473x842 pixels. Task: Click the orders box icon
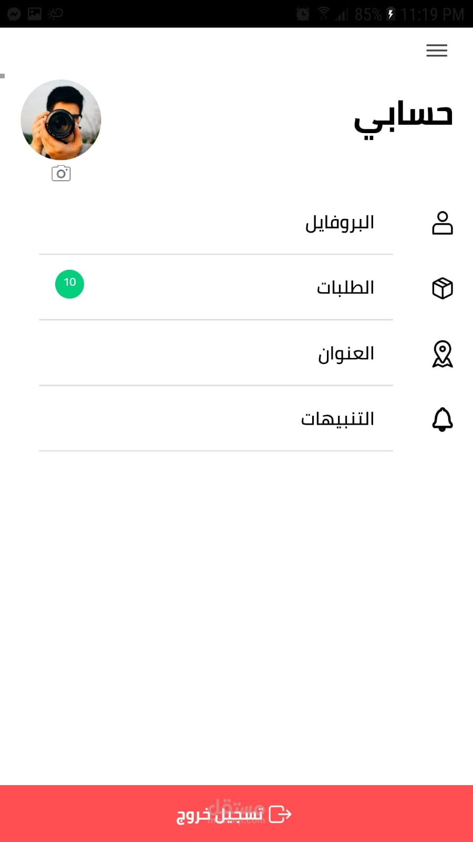coord(443,288)
